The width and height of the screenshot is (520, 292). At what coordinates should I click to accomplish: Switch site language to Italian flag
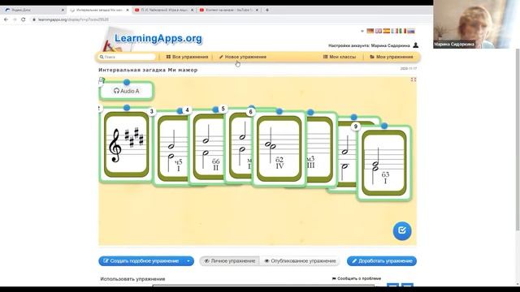tap(403, 31)
